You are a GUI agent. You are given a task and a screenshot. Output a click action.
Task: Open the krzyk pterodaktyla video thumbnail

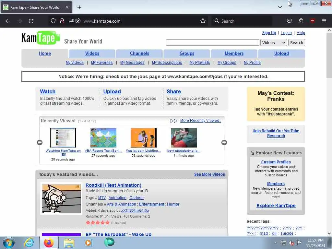pos(184,137)
